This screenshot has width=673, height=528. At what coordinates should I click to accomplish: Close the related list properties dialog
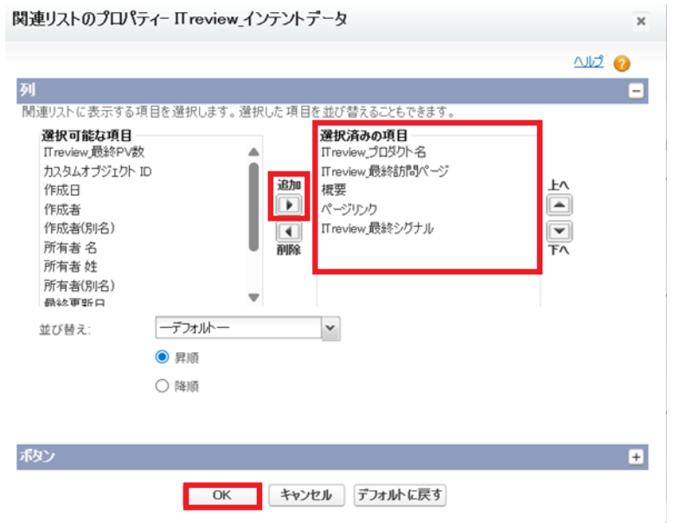tap(641, 21)
